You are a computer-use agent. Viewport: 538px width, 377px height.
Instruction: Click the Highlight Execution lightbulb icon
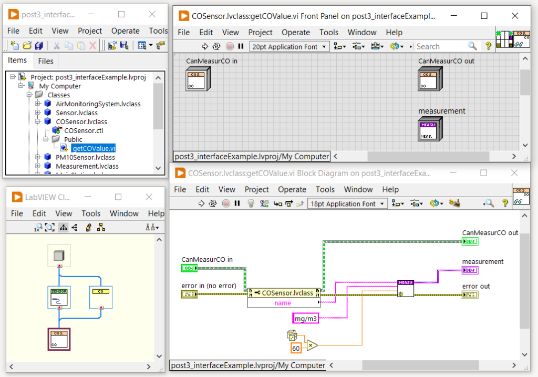coord(251,203)
